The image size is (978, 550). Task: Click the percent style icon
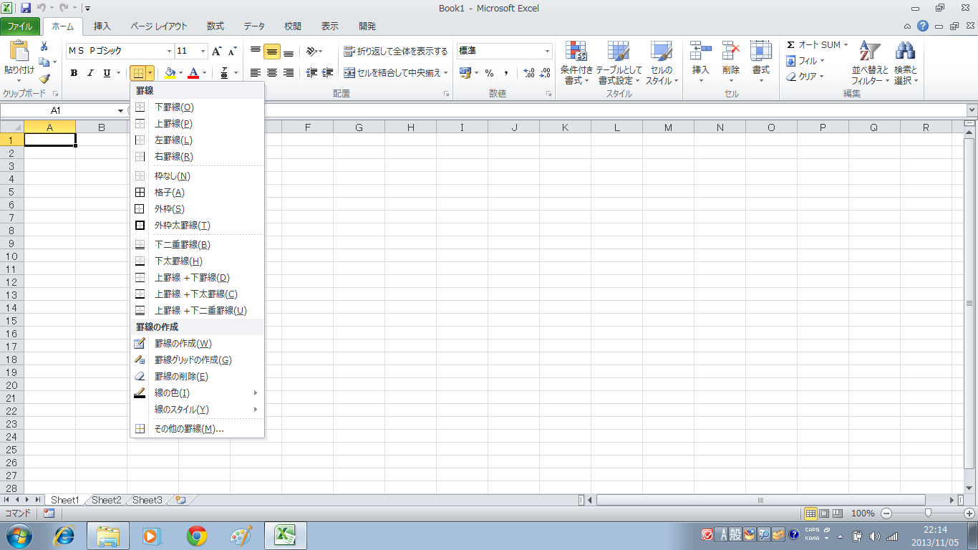pyautogui.click(x=489, y=73)
